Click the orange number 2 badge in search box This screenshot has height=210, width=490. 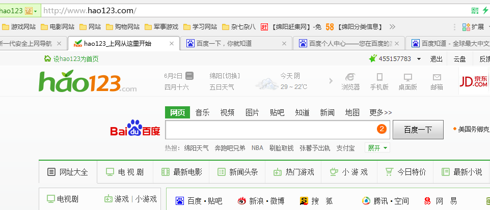(382, 129)
